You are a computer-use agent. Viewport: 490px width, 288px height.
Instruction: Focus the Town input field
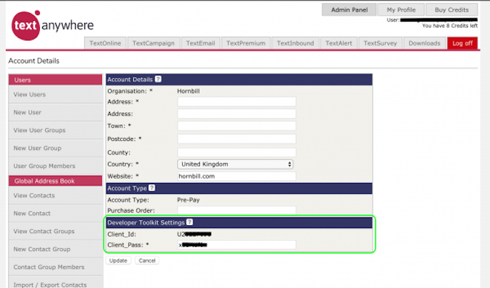click(x=237, y=126)
